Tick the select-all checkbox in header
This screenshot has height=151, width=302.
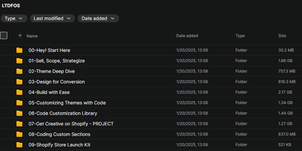click(4, 35)
